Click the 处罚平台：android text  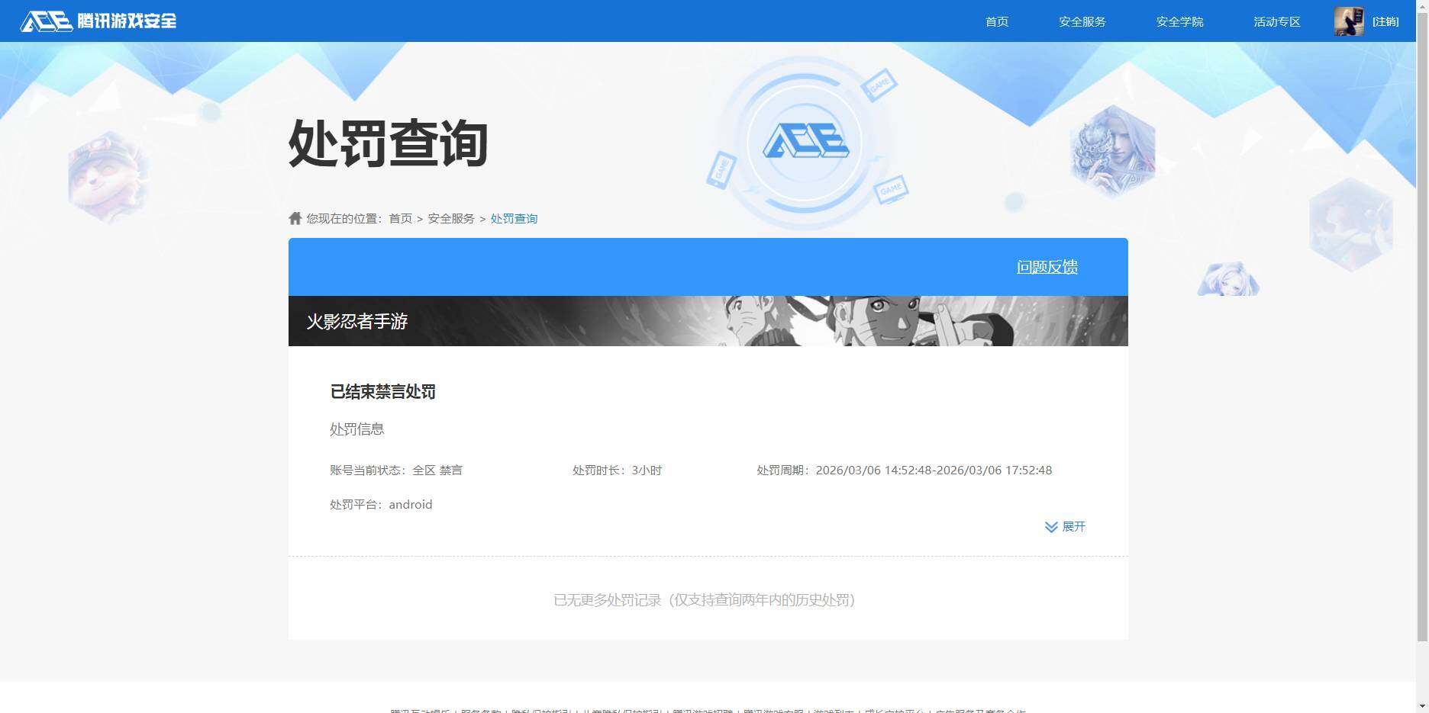381,505
